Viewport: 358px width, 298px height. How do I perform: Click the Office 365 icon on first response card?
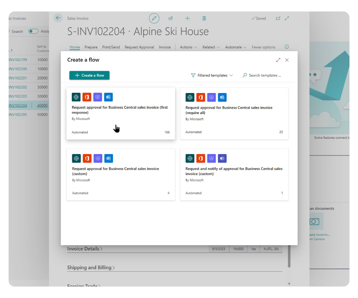tap(87, 97)
